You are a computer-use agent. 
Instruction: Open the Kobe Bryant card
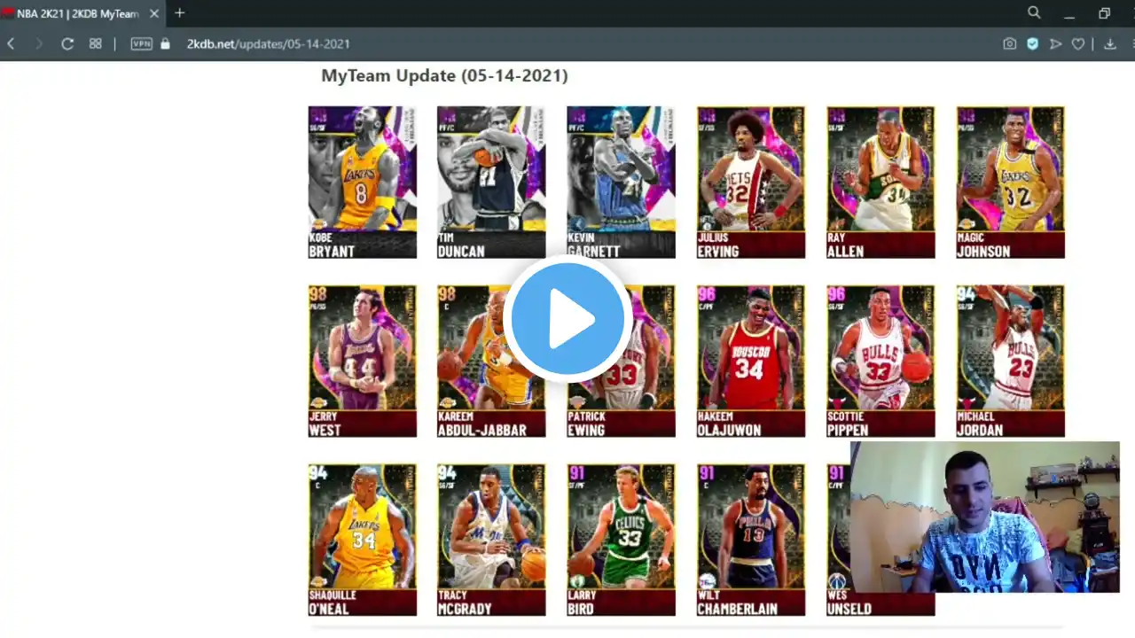point(363,183)
